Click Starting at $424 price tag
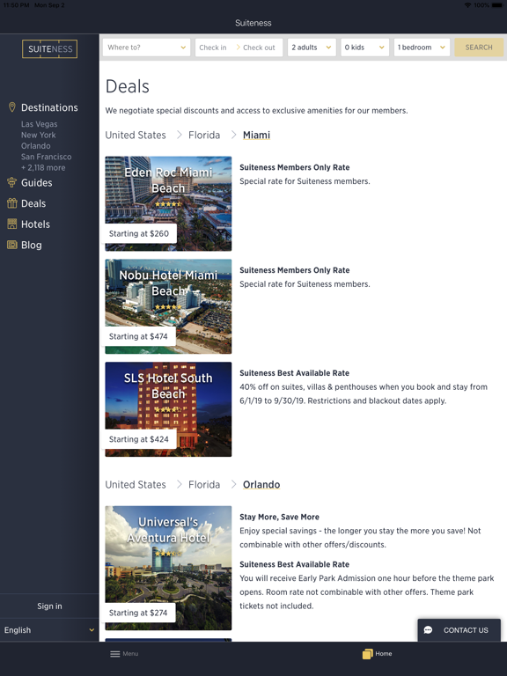Image resolution: width=507 pixels, height=676 pixels. click(x=139, y=439)
